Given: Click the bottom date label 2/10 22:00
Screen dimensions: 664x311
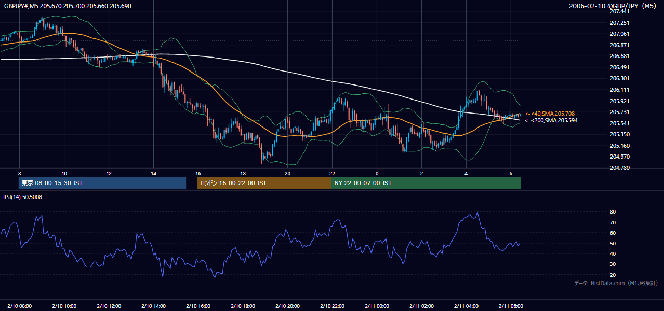Looking at the screenshot, I should tap(332, 306).
